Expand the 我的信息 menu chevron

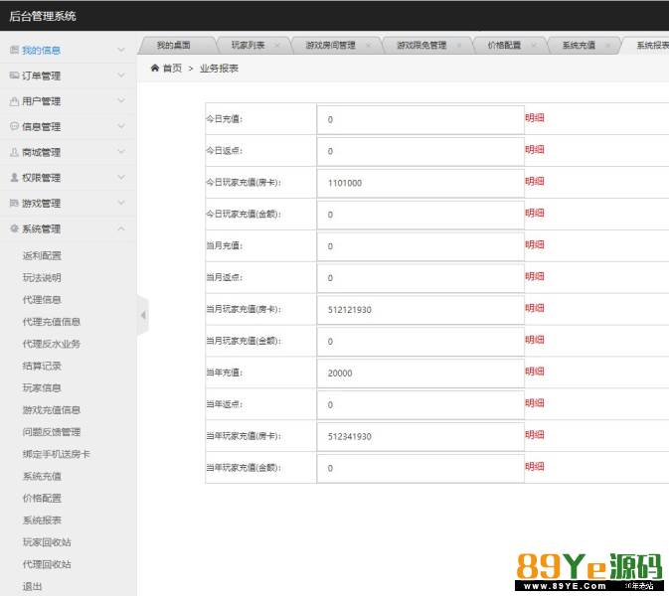coord(121,50)
